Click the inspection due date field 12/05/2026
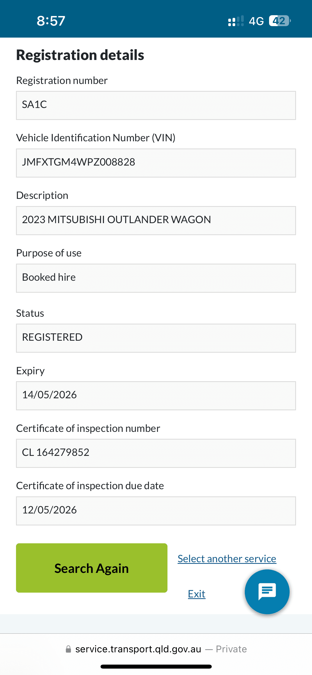312x675 pixels. (156, 511)
